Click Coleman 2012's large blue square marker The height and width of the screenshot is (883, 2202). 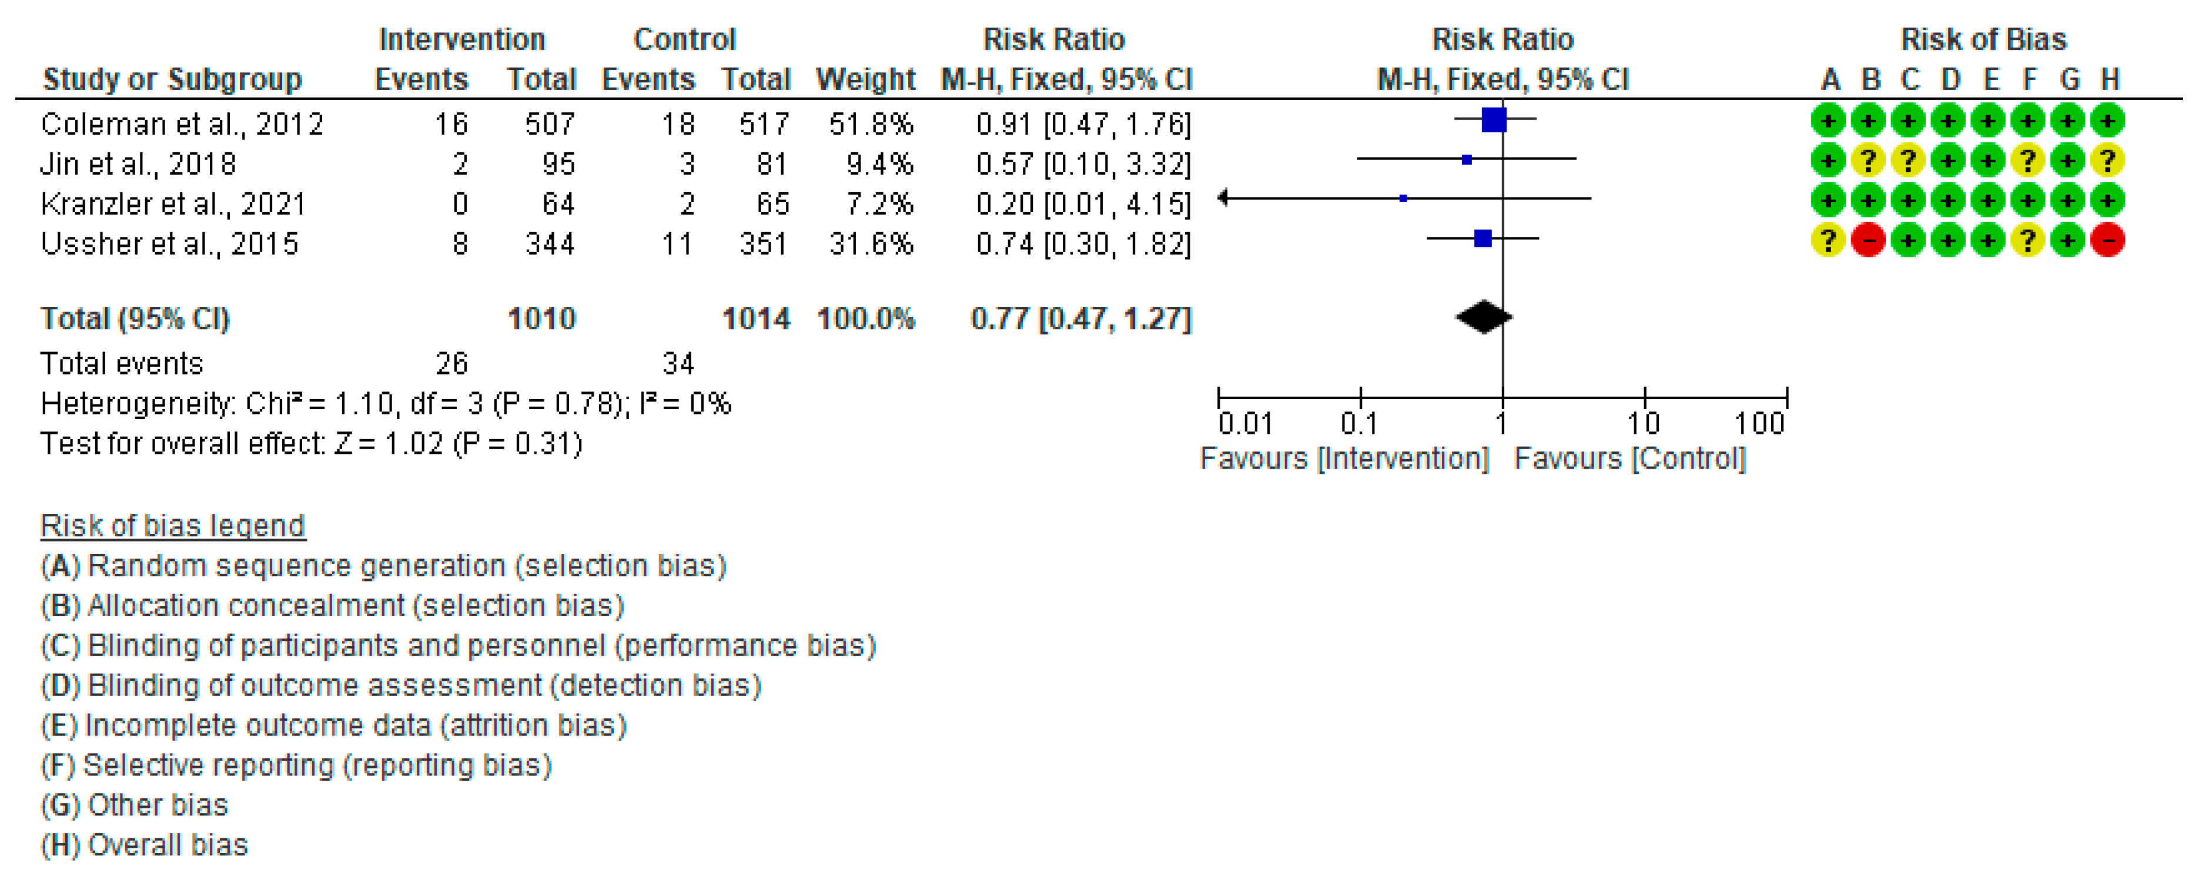pos(1493,120)
